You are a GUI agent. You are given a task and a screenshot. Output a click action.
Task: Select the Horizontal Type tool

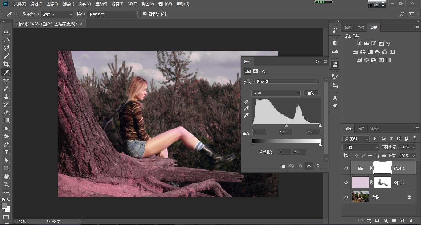(x=6, y=152)
